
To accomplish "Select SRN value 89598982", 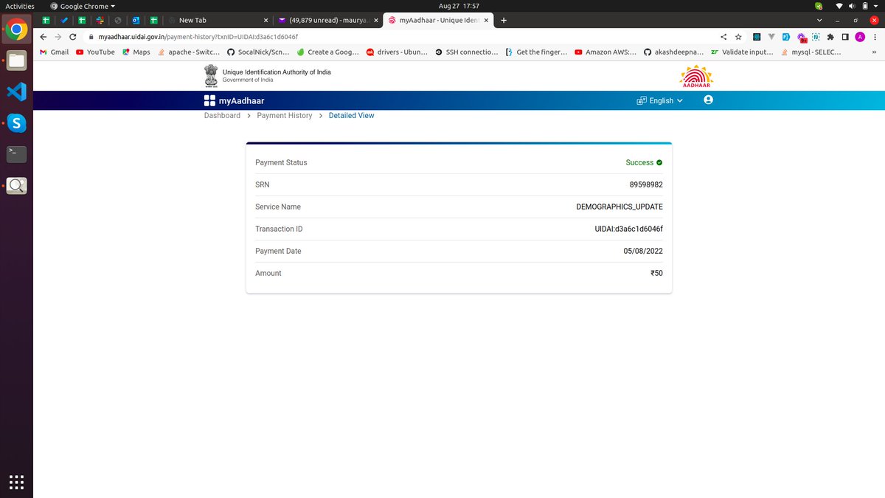I will [646, 184].
